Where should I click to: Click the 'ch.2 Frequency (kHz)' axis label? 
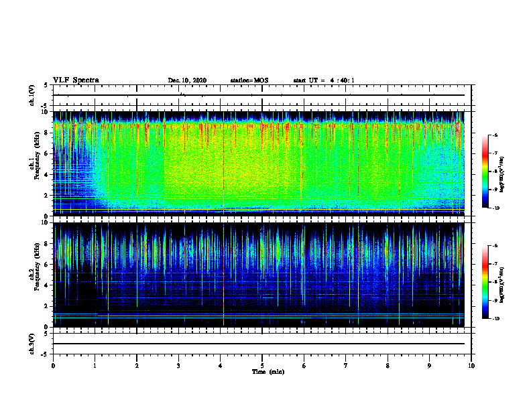coord(34,267)
